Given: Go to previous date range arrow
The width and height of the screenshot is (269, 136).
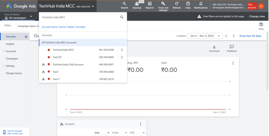Looking at the screenshot, I should pos(226,36).
